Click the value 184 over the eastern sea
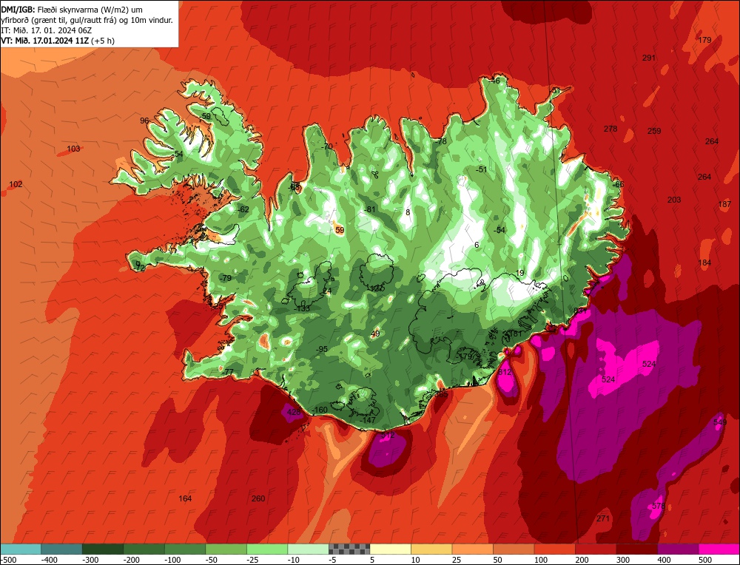This screenshot has width=740, height=565. [704, 263]
